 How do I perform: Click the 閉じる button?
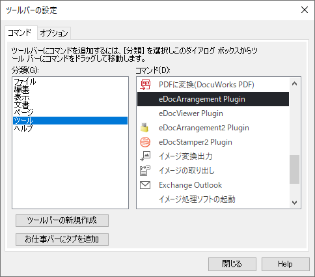[x=232, y=264]
